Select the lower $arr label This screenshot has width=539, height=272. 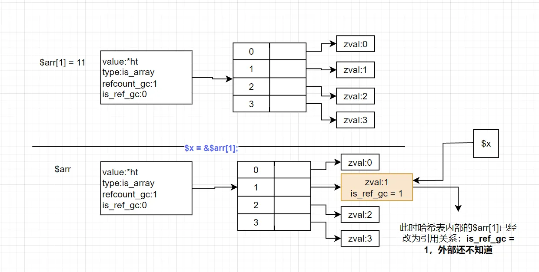click(63, 169)
